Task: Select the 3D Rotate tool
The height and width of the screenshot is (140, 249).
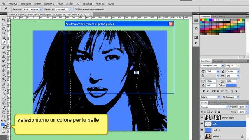Action: [x=4, y=103]
